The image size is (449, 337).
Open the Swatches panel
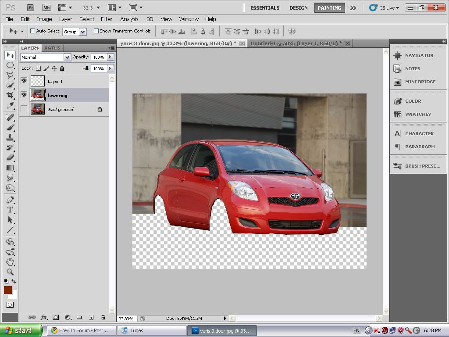click(417, 114)
